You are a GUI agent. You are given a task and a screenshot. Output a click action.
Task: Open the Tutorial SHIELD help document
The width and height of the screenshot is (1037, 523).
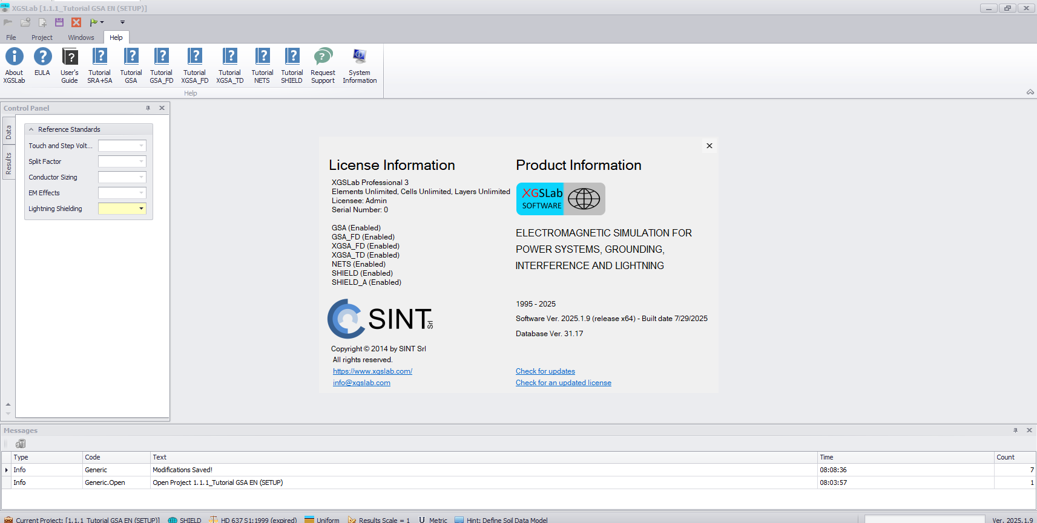click(292, 65)
